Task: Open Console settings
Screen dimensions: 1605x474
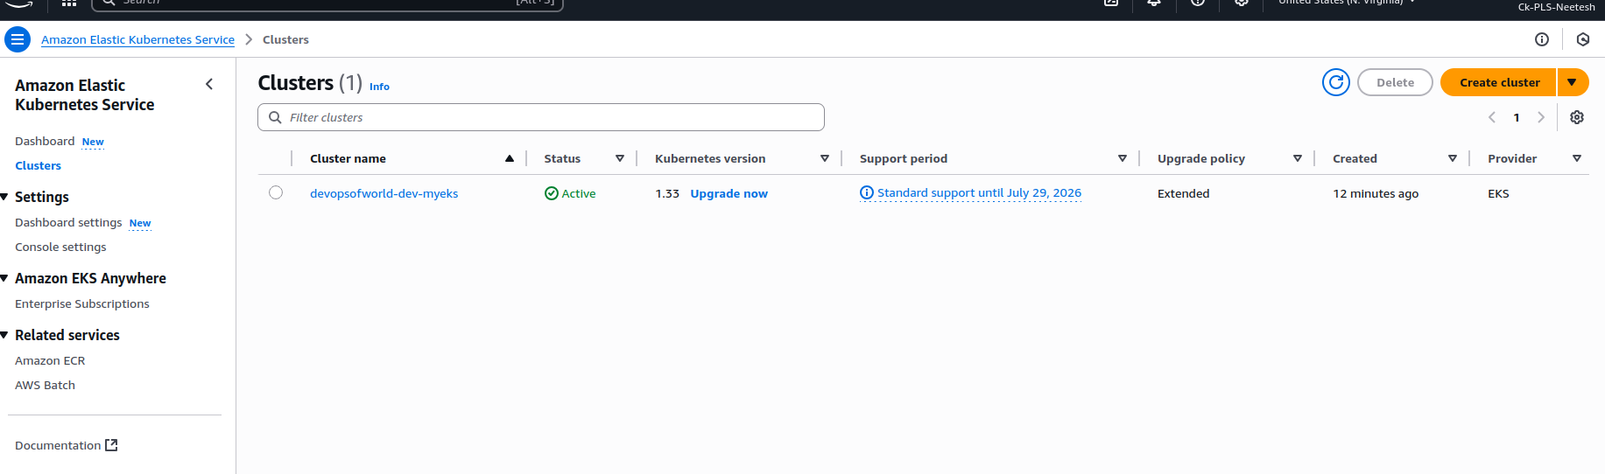Action: [x=60, y=247]
